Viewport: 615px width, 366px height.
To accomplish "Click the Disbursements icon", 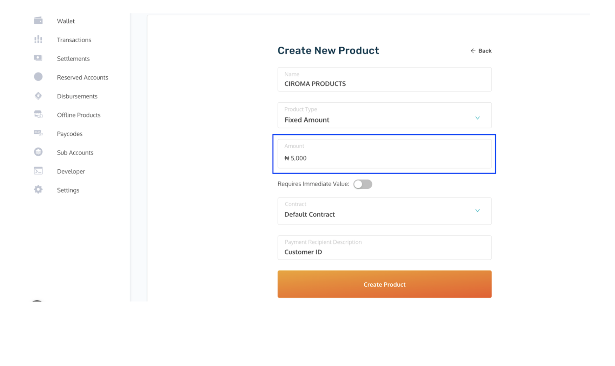I will [38, 96].
